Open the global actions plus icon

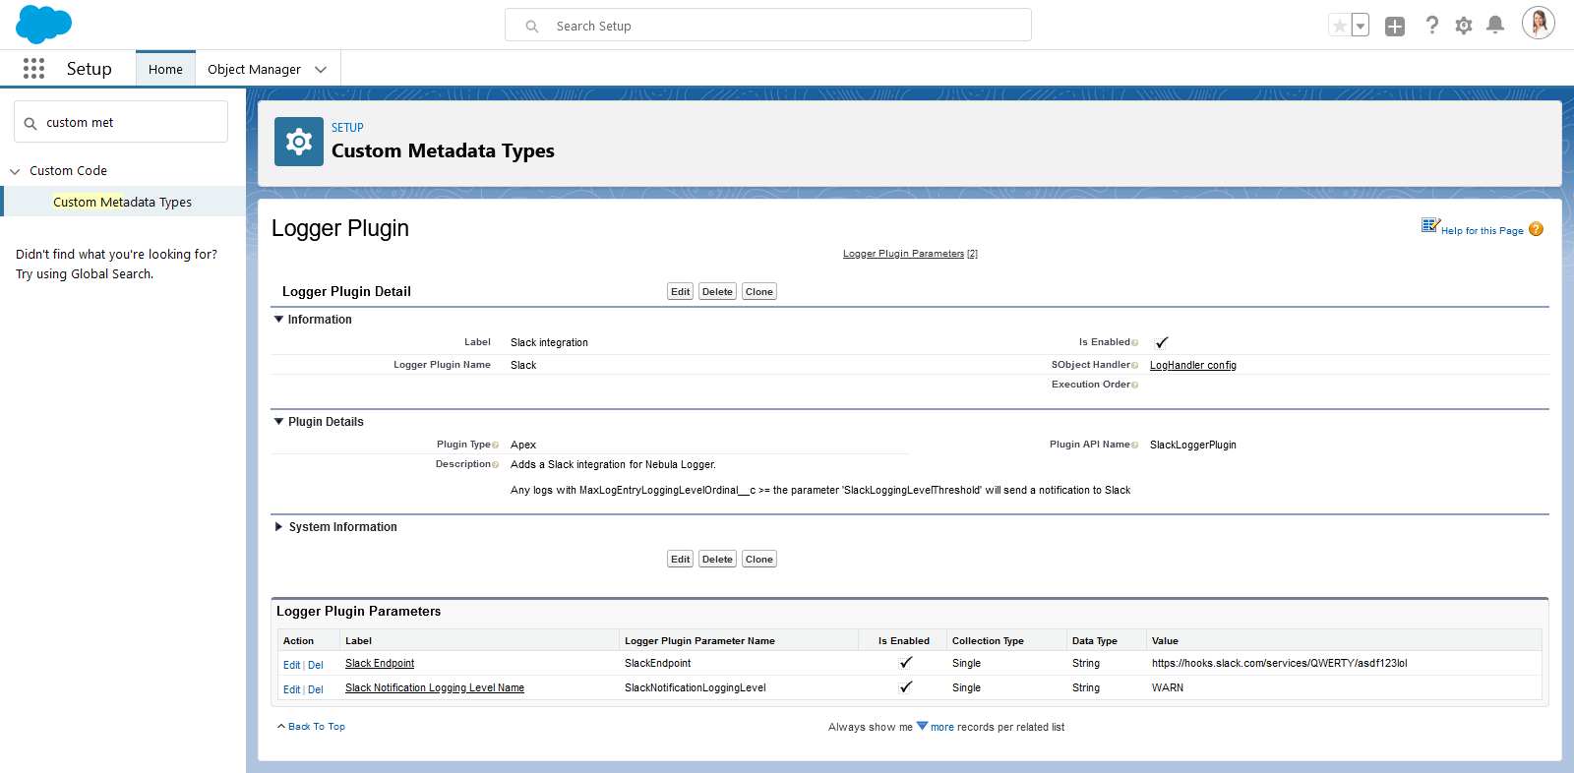tap(1395, 27)
